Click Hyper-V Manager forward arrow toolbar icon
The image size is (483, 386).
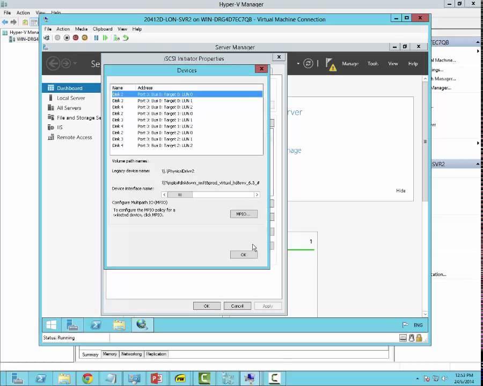pos(13,22)
